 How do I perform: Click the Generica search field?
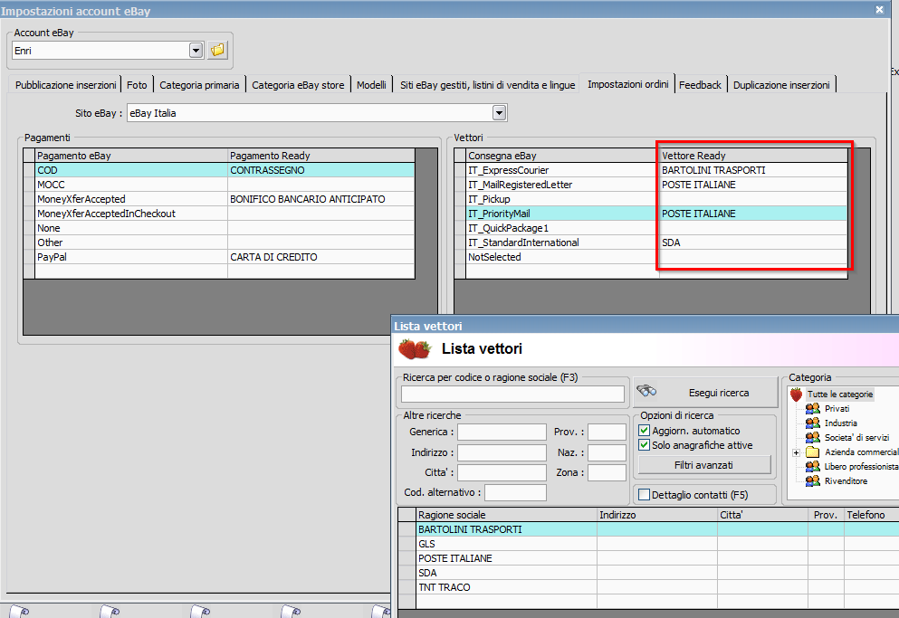pyautogui.click(x=502, y=432)
